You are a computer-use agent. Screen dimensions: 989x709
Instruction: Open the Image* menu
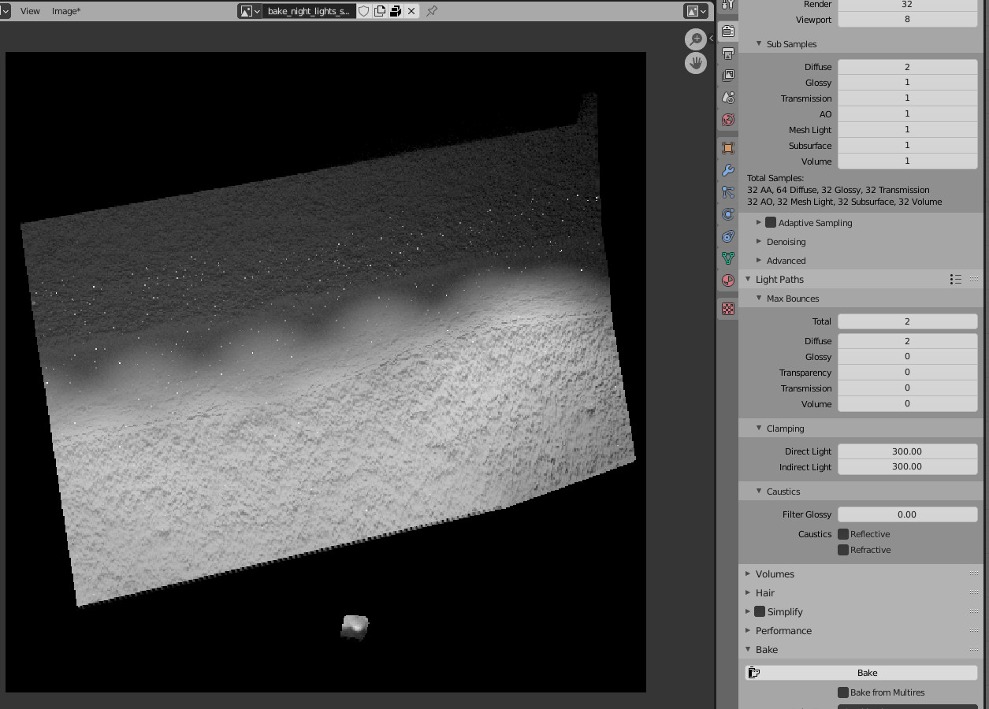click(x=66, y=11)
